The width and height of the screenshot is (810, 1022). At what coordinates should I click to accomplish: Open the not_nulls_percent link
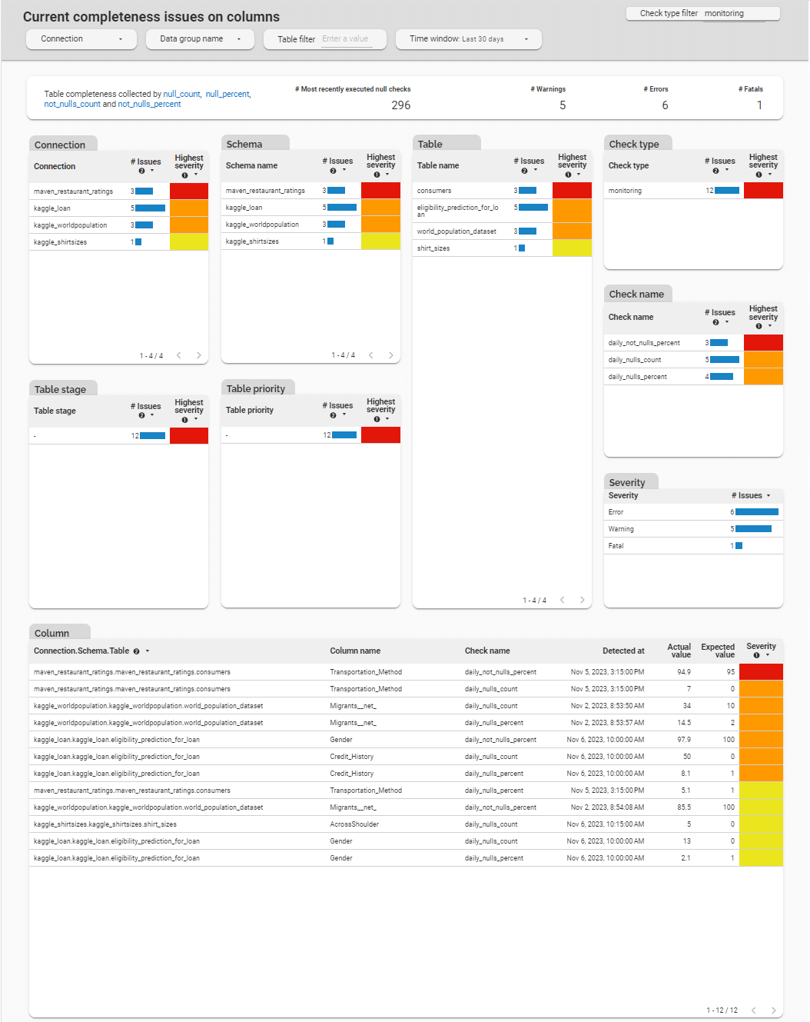pyautogui.click(x=148, y=104)
